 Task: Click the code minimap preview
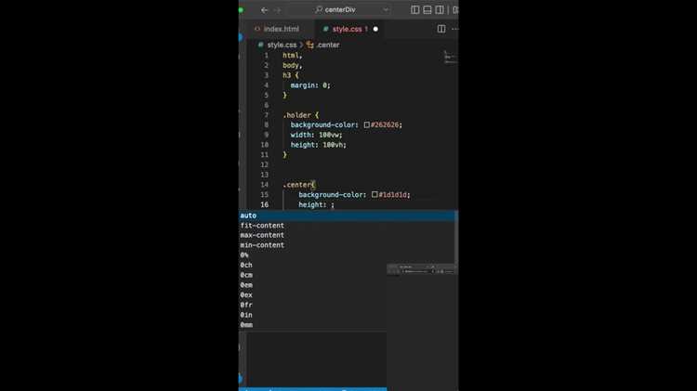451,58
